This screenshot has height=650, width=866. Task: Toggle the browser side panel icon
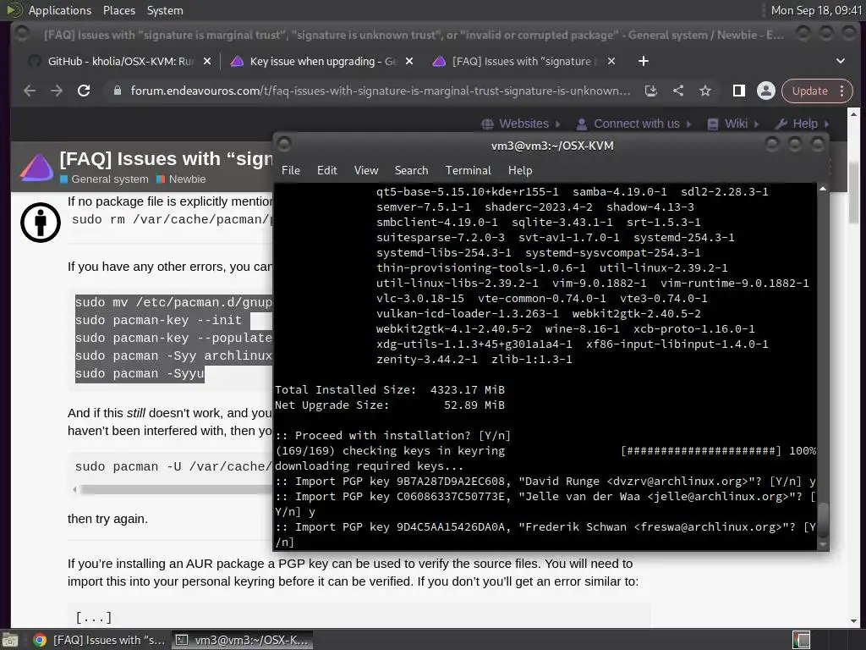739,91
